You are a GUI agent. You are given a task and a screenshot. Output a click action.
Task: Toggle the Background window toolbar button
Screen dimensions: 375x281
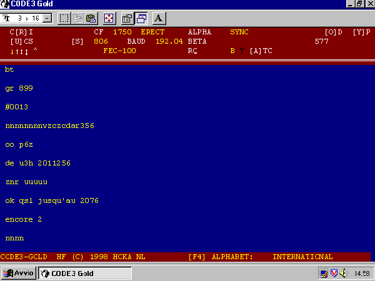coord(141,18)
